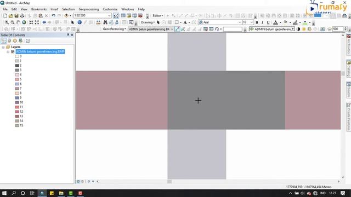Collapse the Layers data frame
The width and height of the screenshot is (351, 197).
click(3, 47)
